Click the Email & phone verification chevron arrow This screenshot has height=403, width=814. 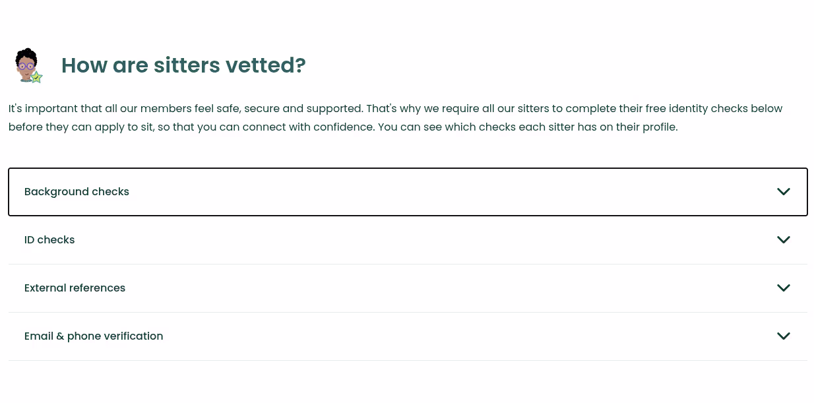783,336
